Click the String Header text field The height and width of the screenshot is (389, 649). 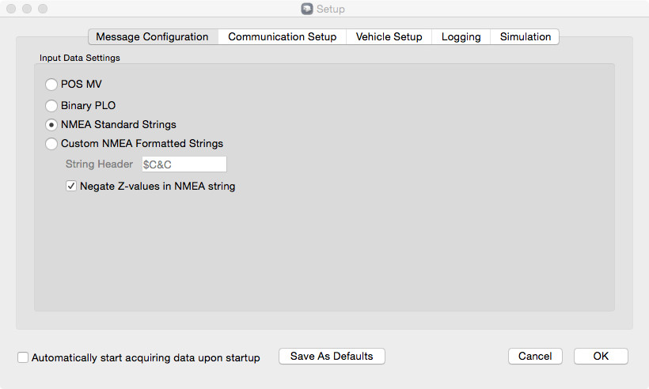[184, 164]
